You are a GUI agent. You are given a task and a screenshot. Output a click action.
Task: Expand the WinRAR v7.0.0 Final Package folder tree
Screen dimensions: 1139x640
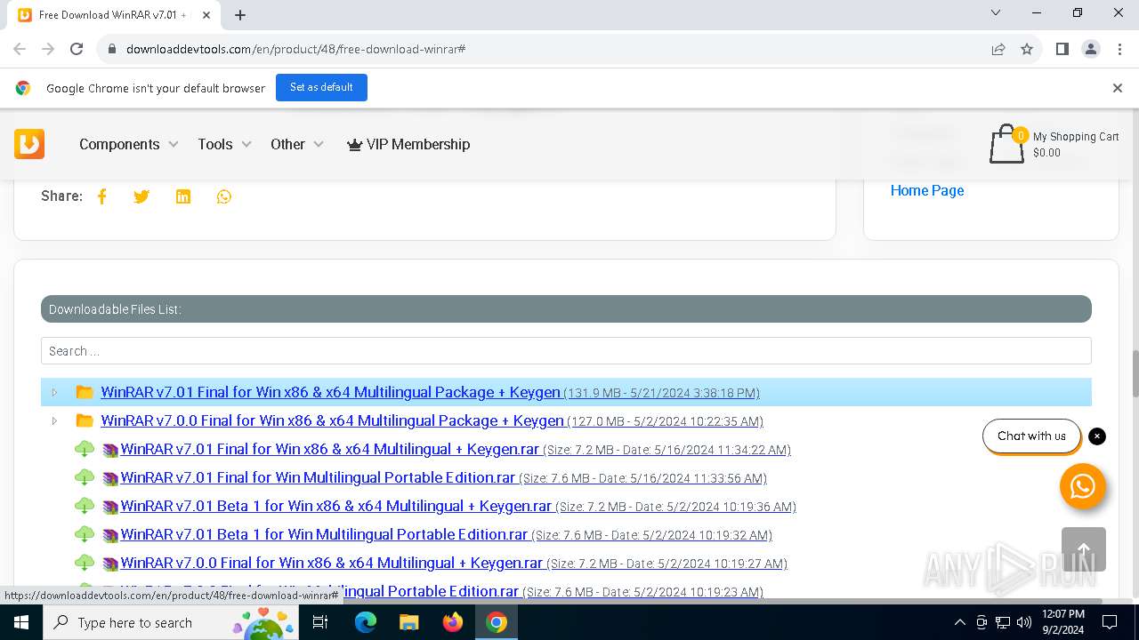pos(54,420)
